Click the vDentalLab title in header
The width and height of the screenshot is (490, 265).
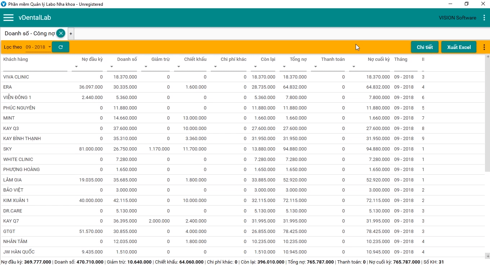click(x=35, y=18)
